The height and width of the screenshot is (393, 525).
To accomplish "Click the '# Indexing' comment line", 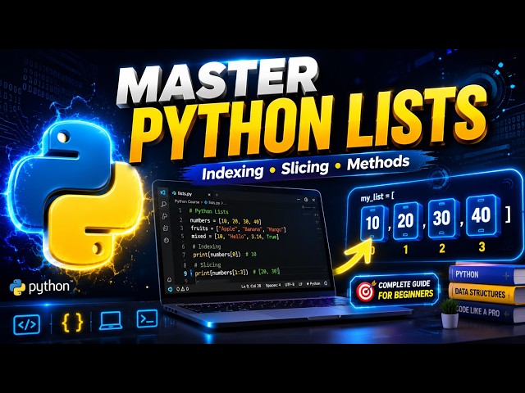I will tap(207, 246).
